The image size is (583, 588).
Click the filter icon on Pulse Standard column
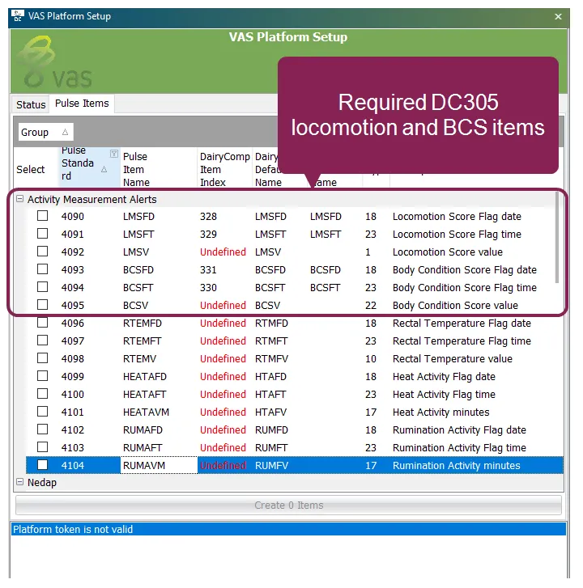coord(113,154)
